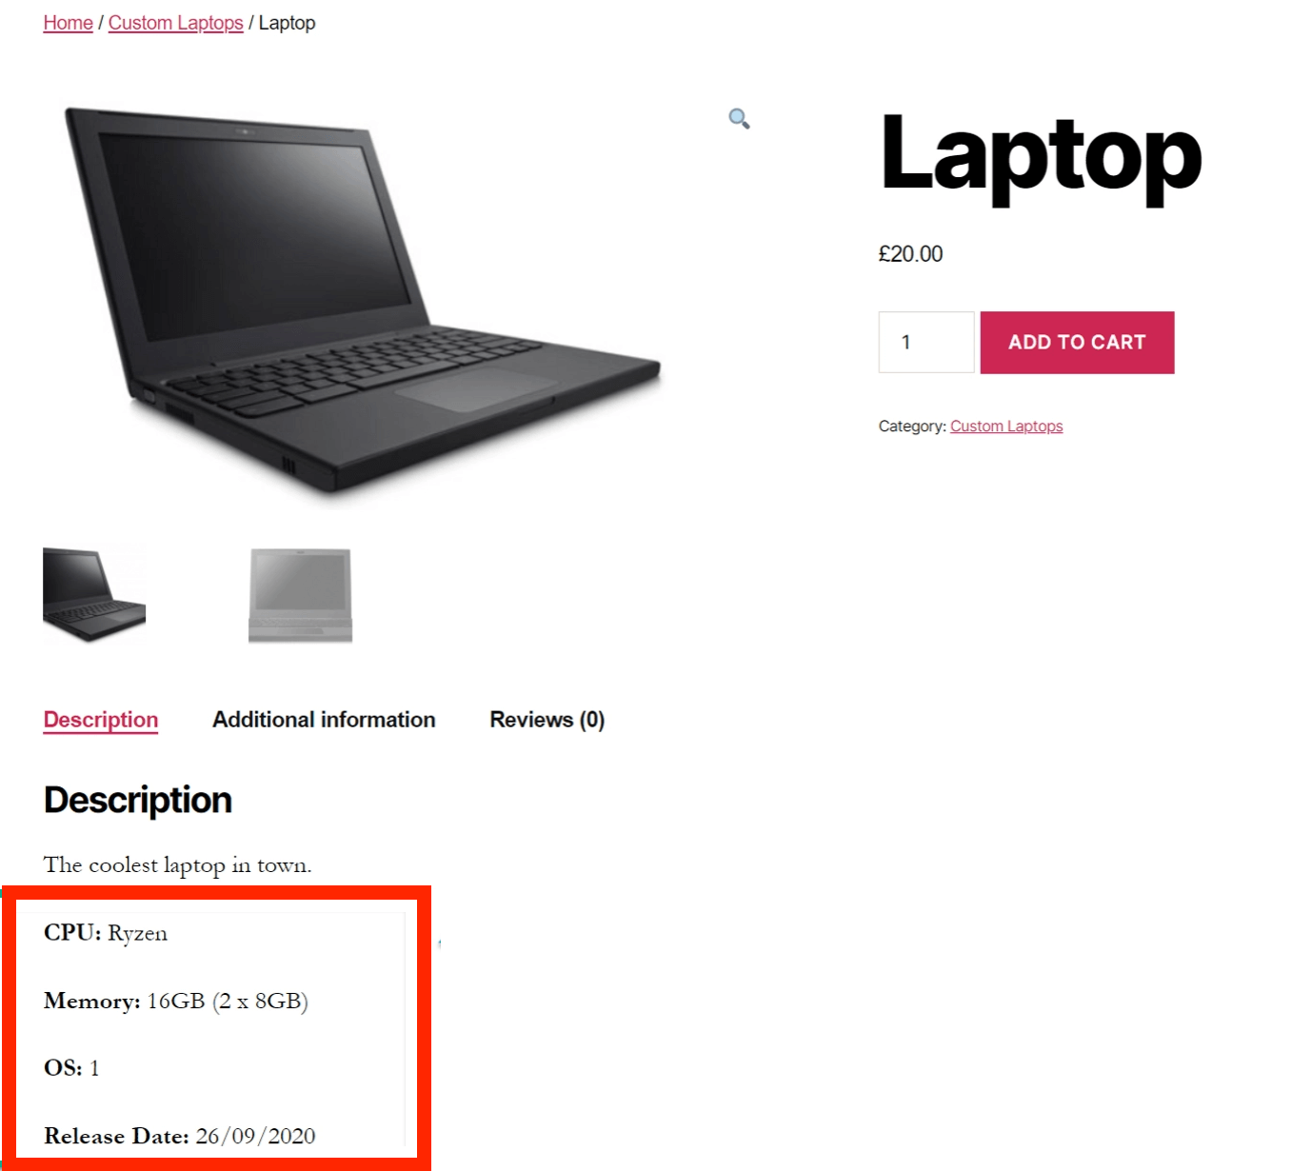Click the magnifier zoom icon on product image
The image size is (1292, 1171).
point(739,119)
